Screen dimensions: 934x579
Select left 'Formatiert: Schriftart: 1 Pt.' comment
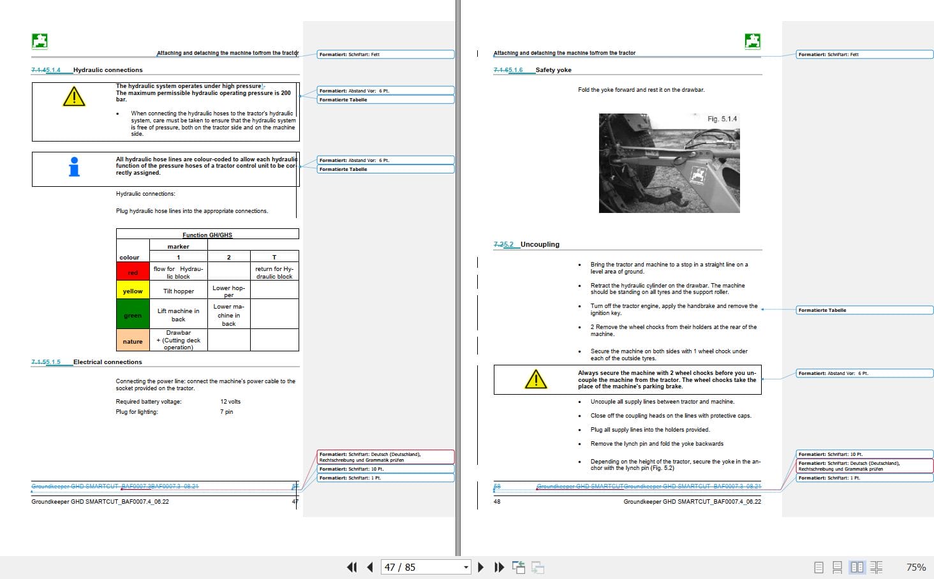tap(386, 478)
